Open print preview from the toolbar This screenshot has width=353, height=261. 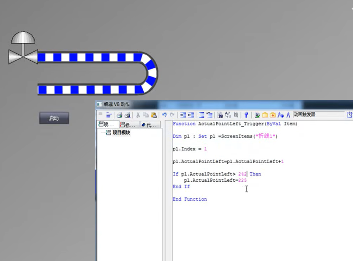tap(127, 115)
